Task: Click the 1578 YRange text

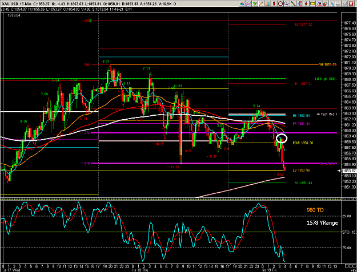Action: [x=322, y=223]
